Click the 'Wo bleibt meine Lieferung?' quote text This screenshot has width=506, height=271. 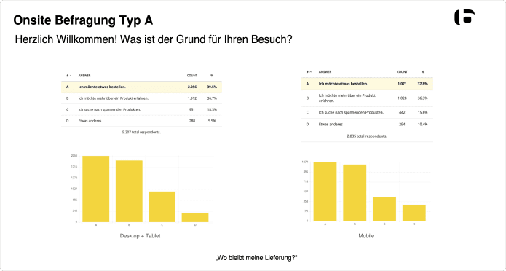[x=256, y=258]
